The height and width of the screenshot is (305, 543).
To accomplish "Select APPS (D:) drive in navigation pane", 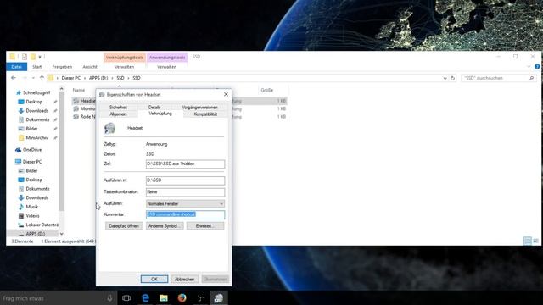I will click(36, 234).
